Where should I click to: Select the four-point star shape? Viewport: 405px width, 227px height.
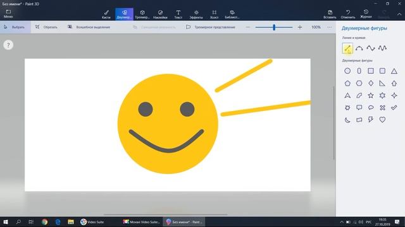(x=394, y=95)
